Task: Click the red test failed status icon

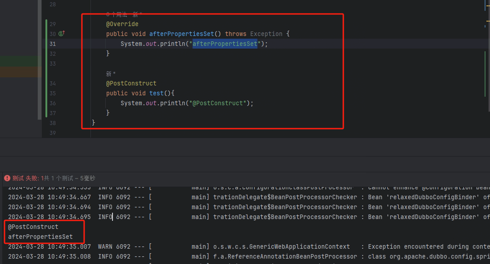Action: tap(7, 179)
